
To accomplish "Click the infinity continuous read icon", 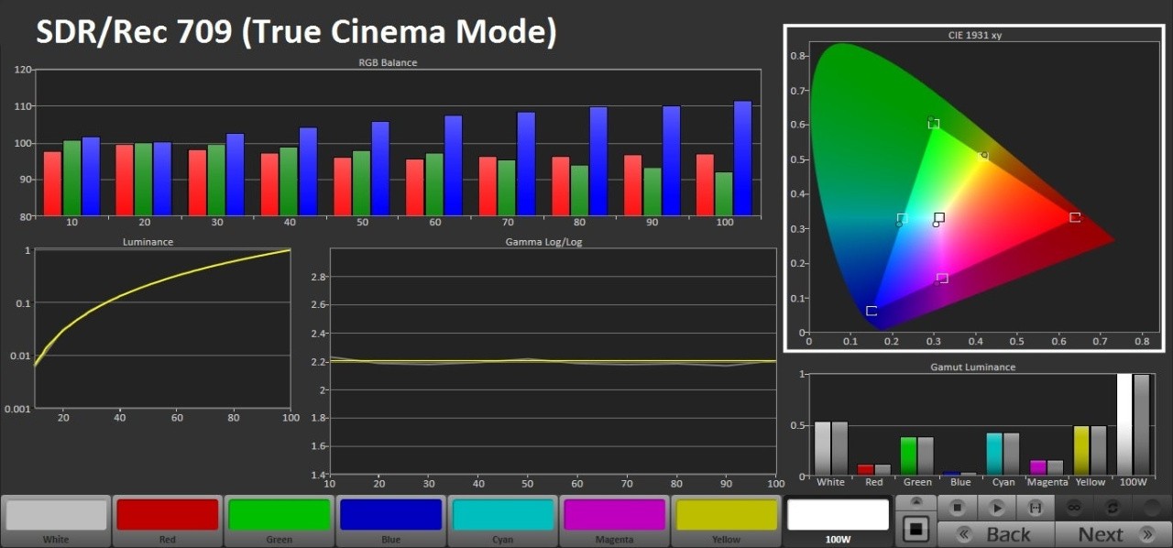I will 1074,507.
